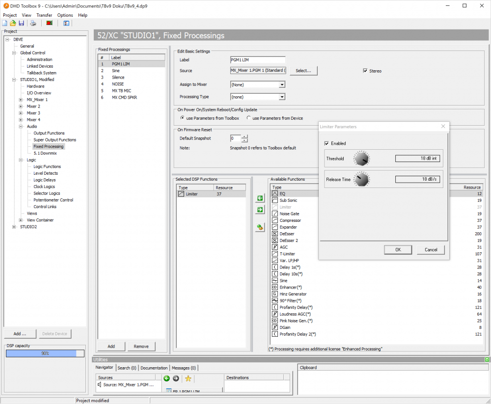This screenshot has height=404, width=491.
Task: Uncheck the Stereo checkbox
Action: click(365, 71)
